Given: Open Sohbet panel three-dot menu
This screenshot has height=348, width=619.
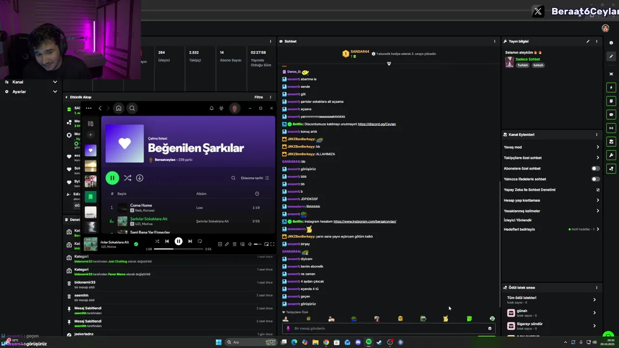Looking at the screenshot, I should 494,42.
